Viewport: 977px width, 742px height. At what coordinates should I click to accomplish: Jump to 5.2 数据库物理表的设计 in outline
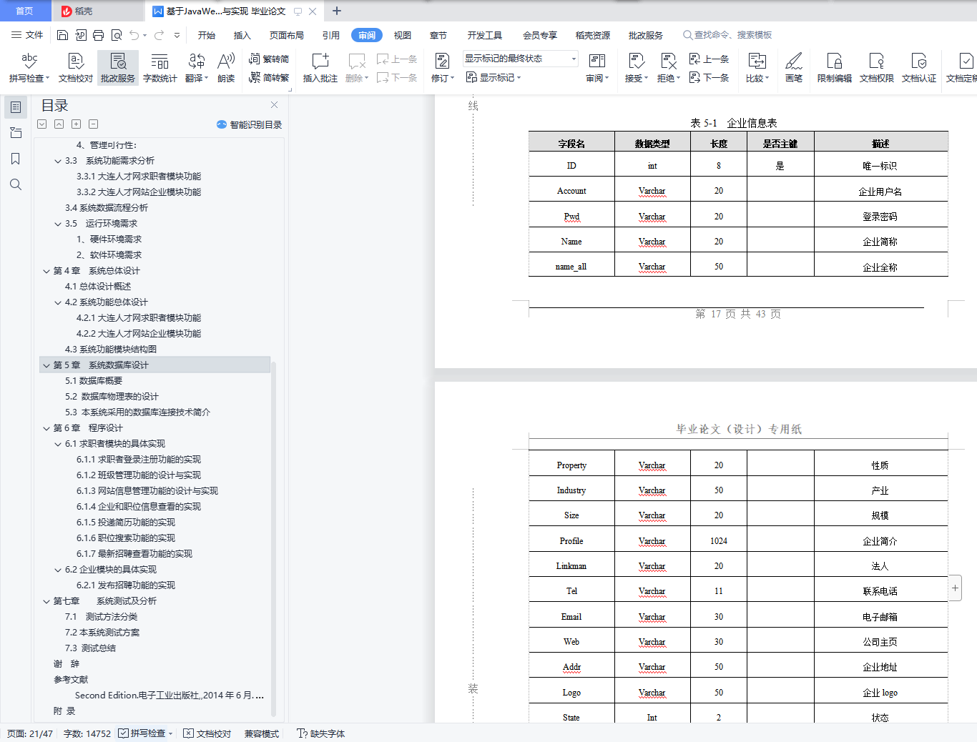112,397
